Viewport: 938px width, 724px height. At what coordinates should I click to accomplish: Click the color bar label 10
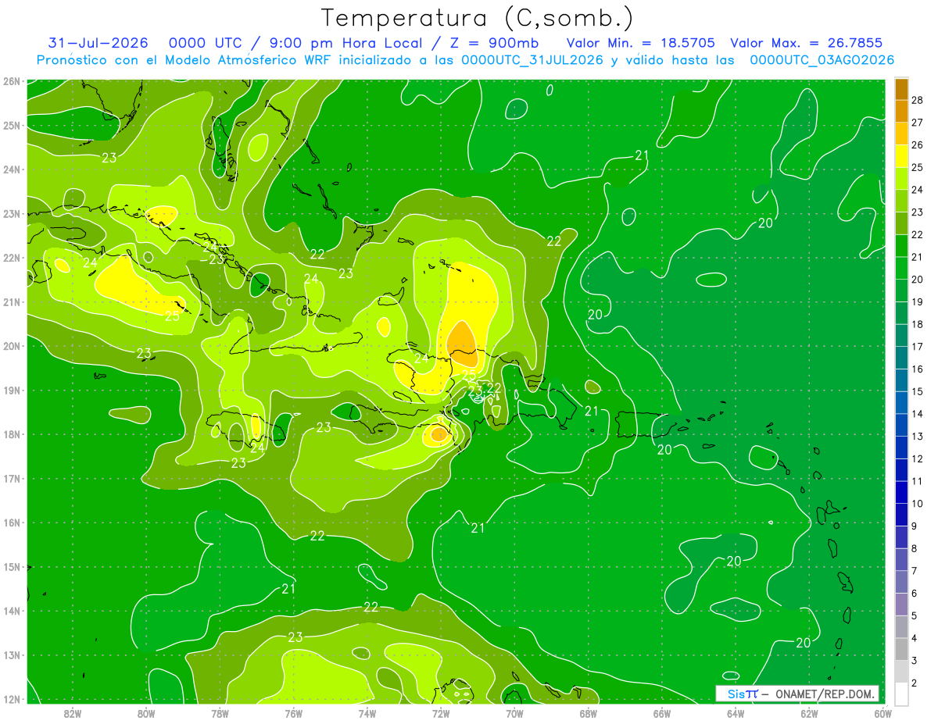(x=917, y=504)
